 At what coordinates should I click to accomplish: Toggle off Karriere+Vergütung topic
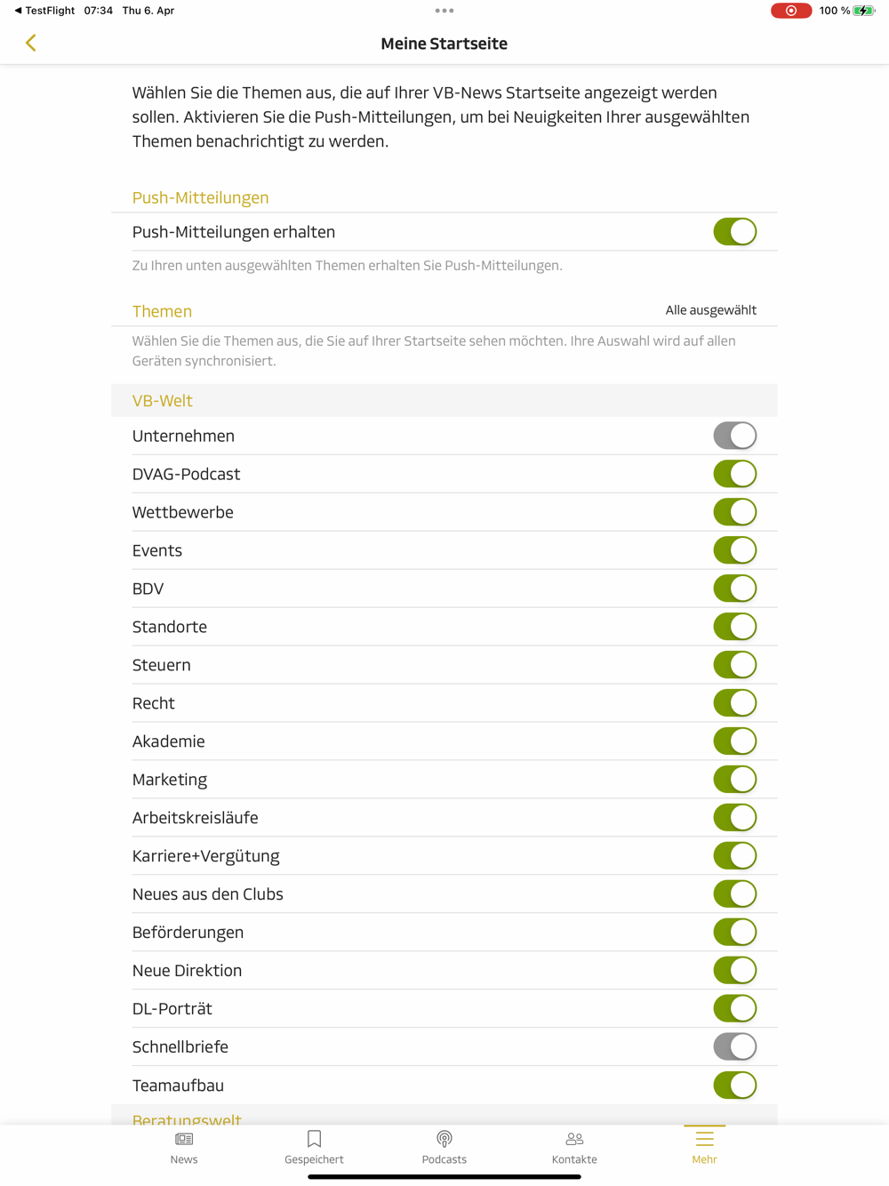click(734, 856)
